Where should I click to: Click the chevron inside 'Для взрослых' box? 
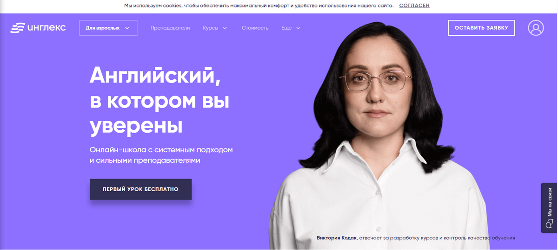coord(127,28)
